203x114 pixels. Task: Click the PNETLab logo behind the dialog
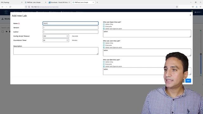coord(6,12)
